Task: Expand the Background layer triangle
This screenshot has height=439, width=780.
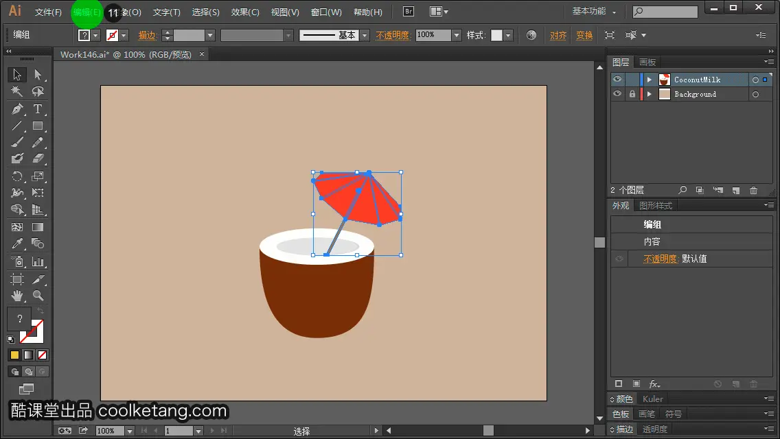Action: click(649, 94)
